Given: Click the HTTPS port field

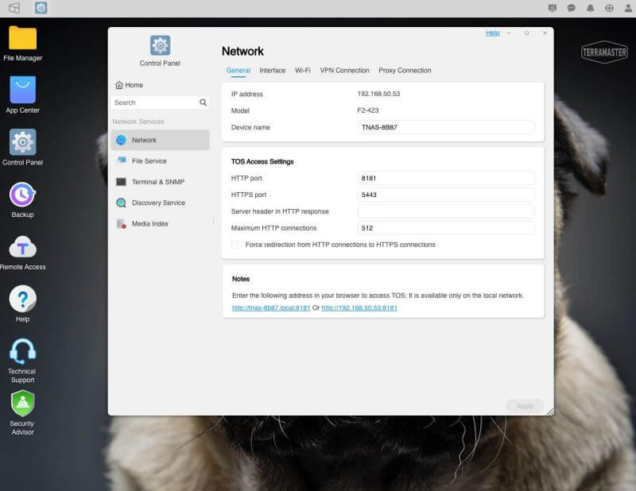Looking at the screenshot, I should tap(446, 195).
